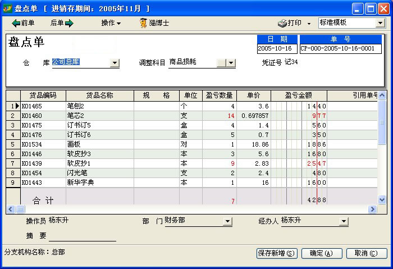
Task: Open the 操作 menu
Action: [111, 23]
